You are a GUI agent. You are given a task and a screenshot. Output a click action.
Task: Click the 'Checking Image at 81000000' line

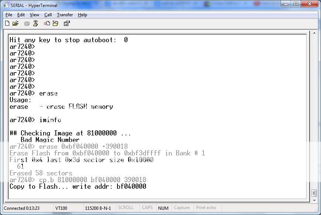70,133
